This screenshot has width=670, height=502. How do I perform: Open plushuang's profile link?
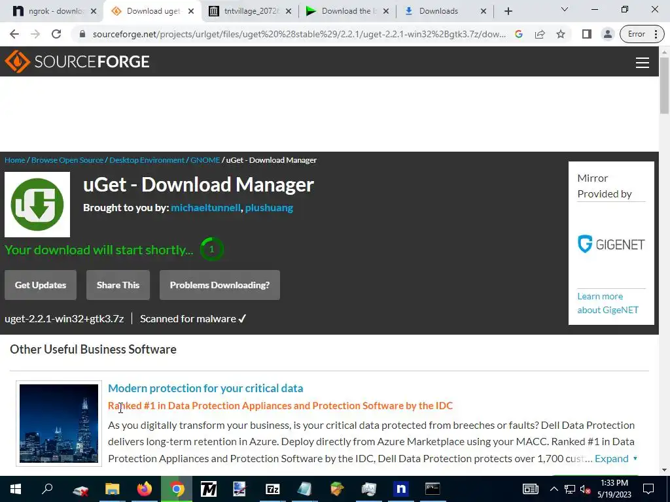[269, 208]
